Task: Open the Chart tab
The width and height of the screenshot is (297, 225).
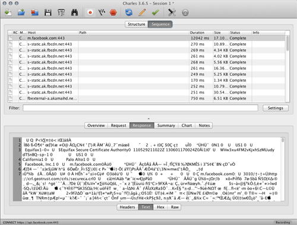Action: click(x=187, y=126)
